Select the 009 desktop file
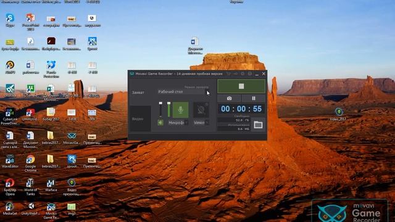This screenshot has height=222, width=395. (92, 115)
